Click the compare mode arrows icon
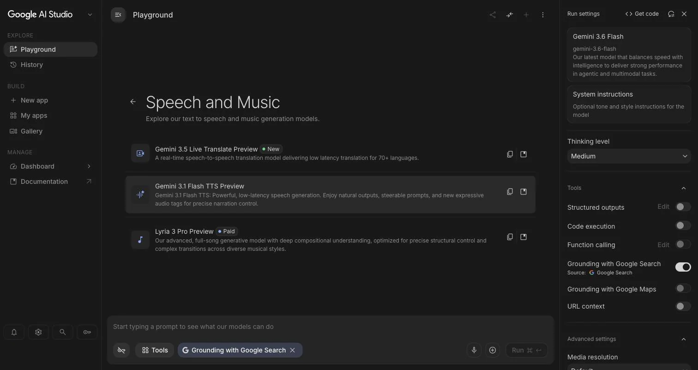Viewport: 698px width, 370px height. click(x=510, y=15)
